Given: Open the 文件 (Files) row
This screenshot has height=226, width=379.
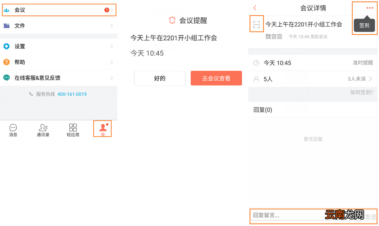Looking at the screenshot, I should 59,26.
